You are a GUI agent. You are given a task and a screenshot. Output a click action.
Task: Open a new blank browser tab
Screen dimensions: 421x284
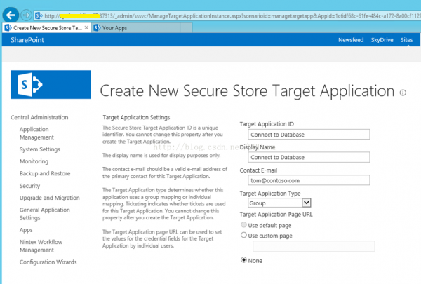tap(186, 28)
